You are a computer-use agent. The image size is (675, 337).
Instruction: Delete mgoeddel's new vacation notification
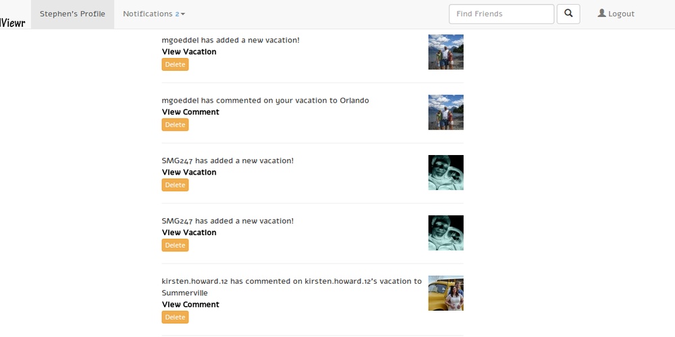click(175, 65)
